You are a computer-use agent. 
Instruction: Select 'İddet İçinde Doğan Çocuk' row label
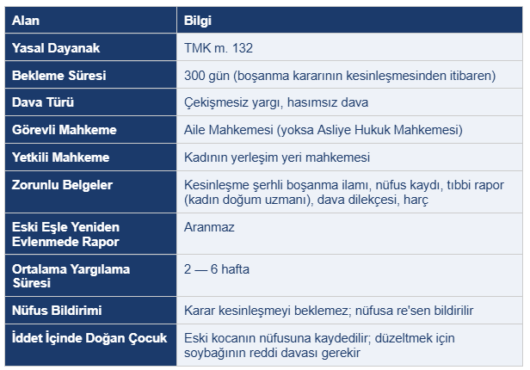pyautogui.click(x=89, y=337)
